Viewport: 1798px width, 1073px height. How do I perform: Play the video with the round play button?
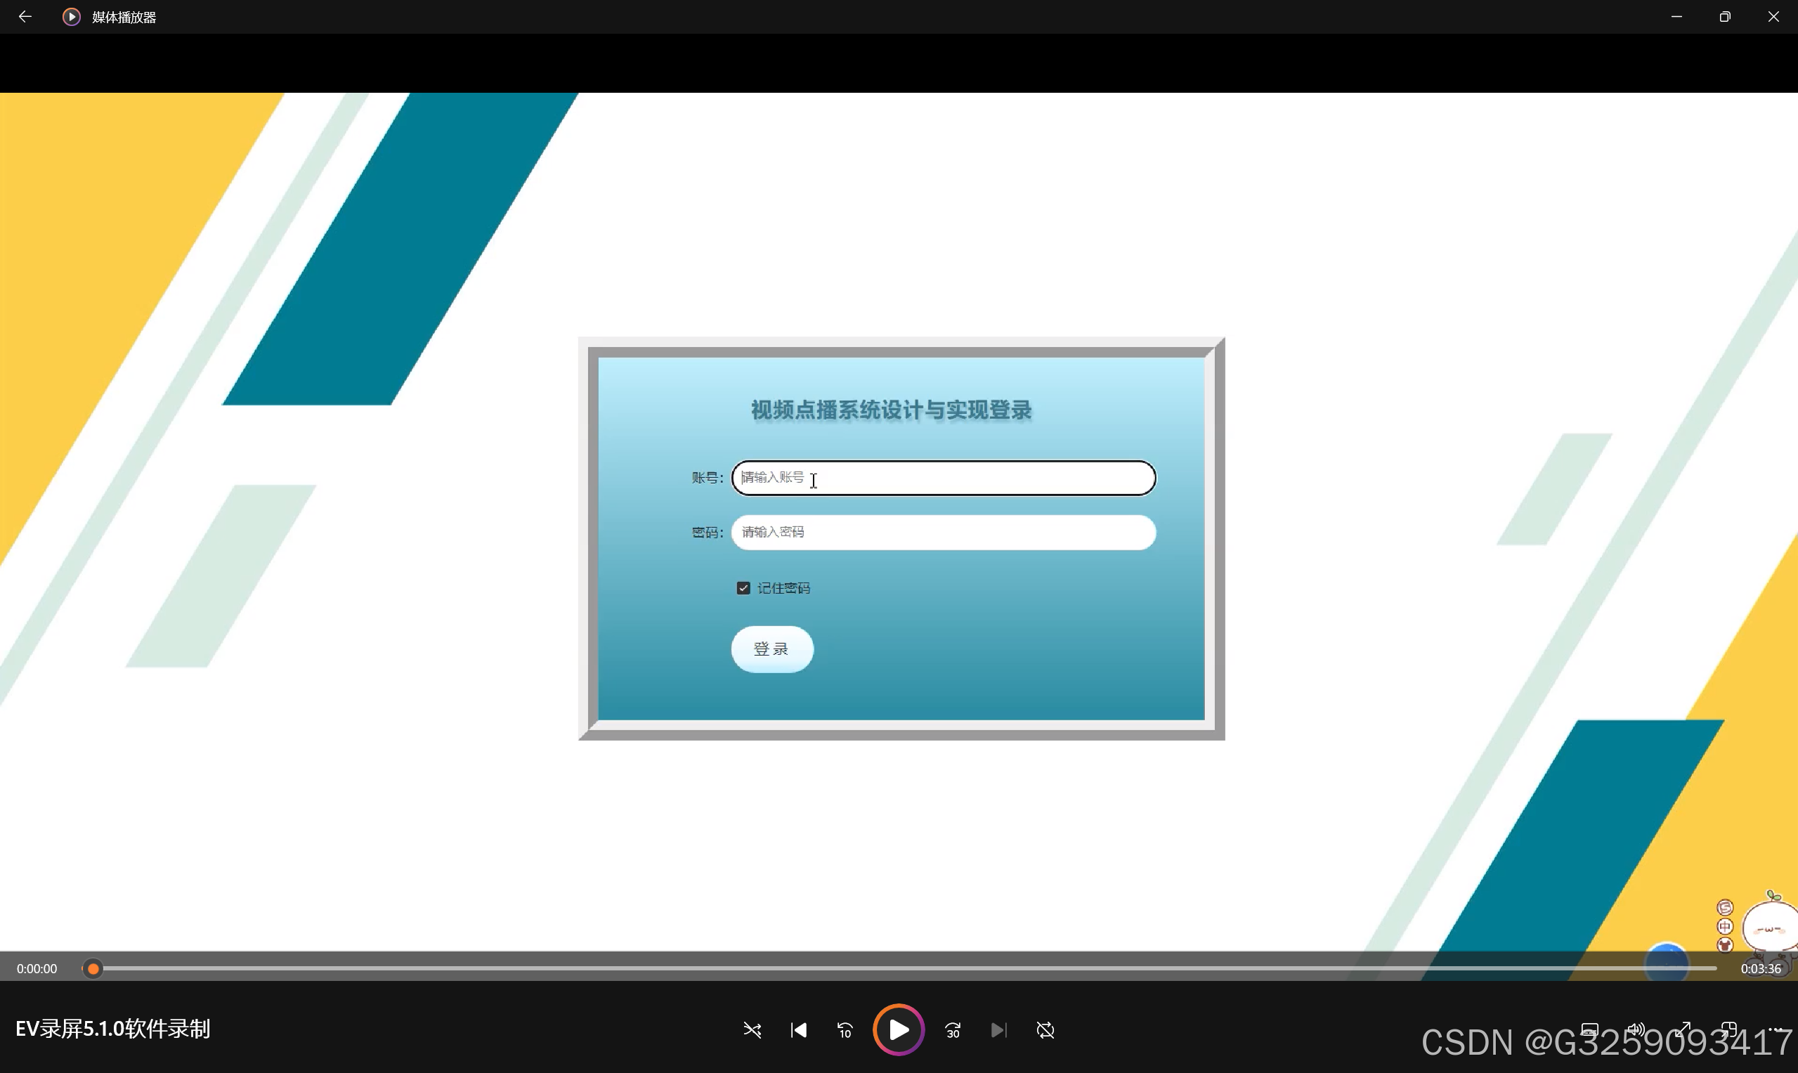899,1029
